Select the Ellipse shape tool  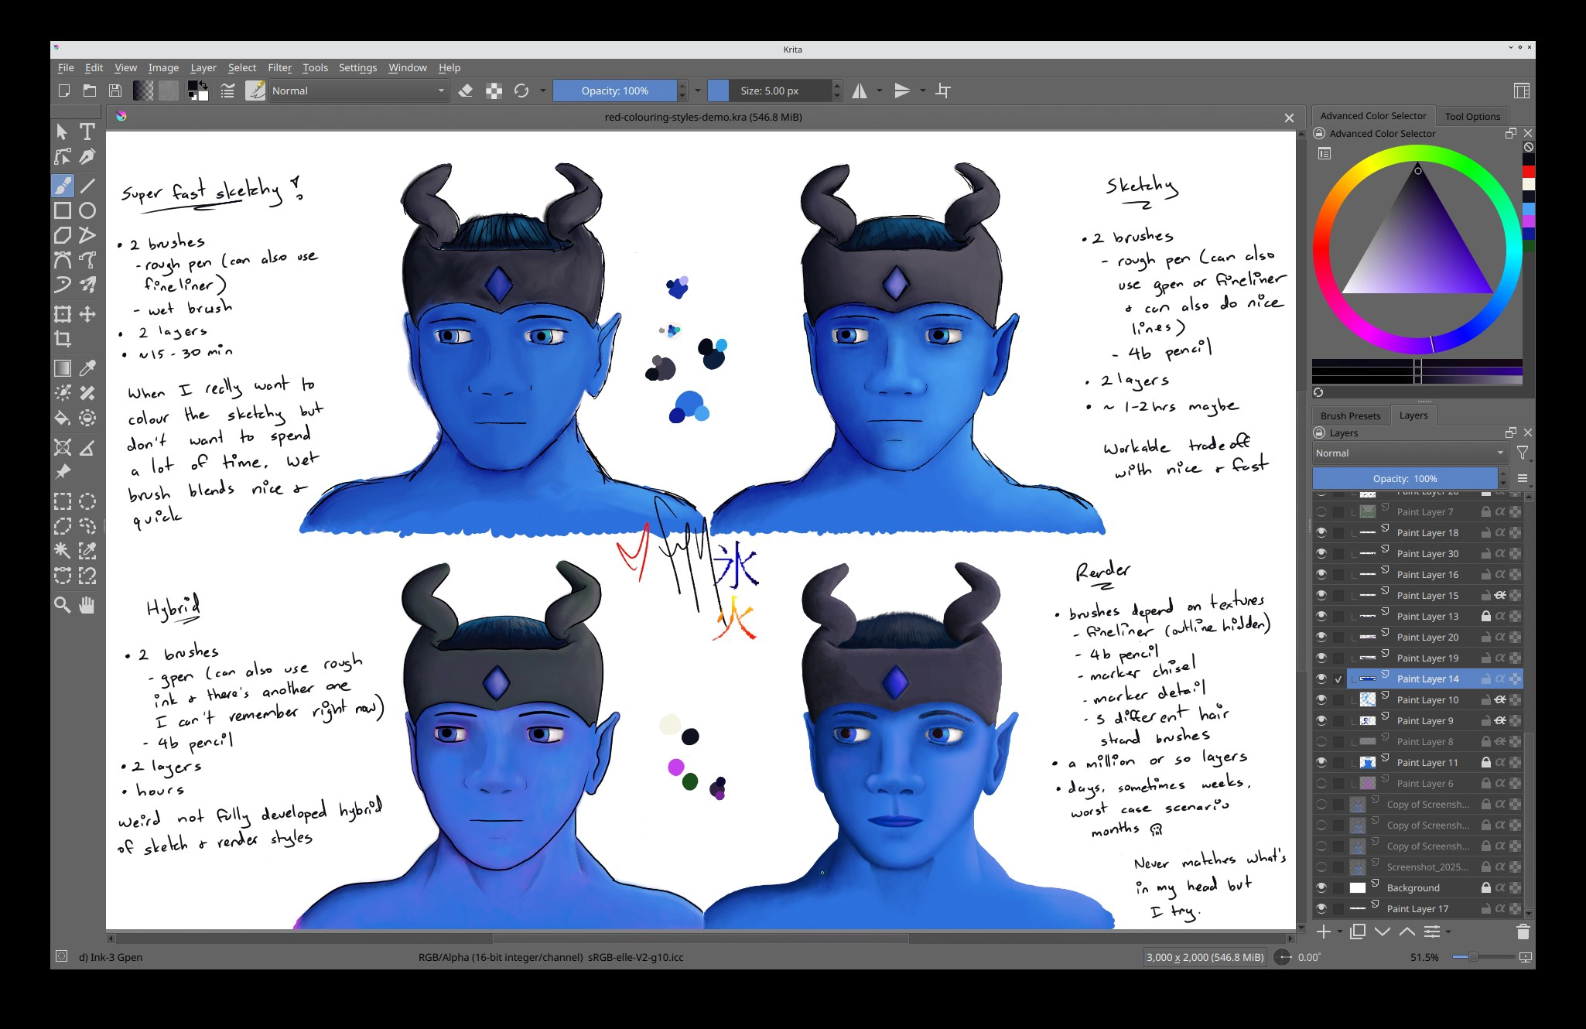point(87,210)
